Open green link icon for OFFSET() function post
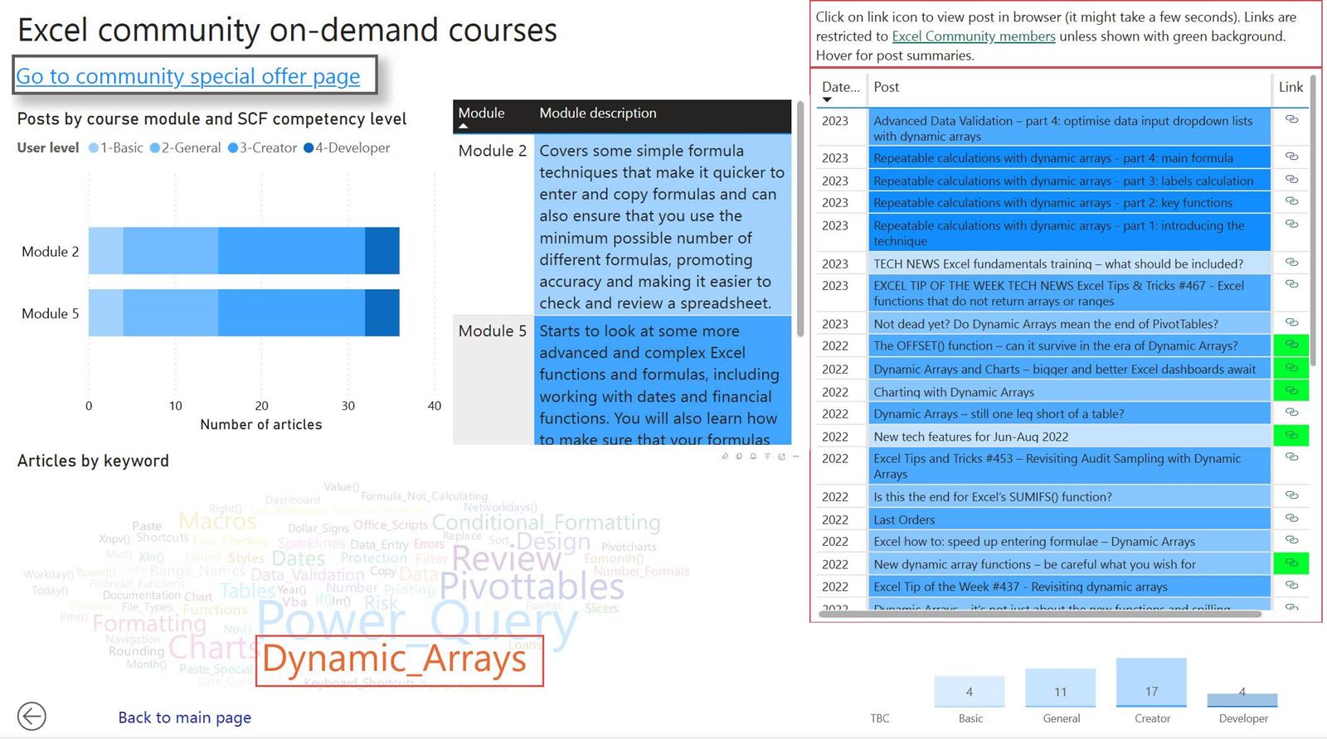This screenshot has width=1327, height=739. (1291, 345)
